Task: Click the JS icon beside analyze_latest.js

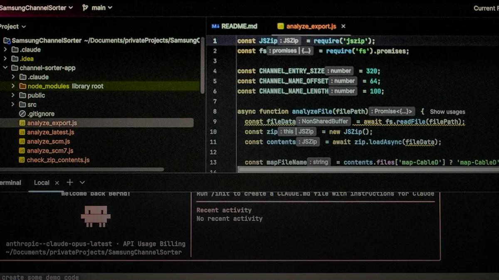Action: (22, 132)
